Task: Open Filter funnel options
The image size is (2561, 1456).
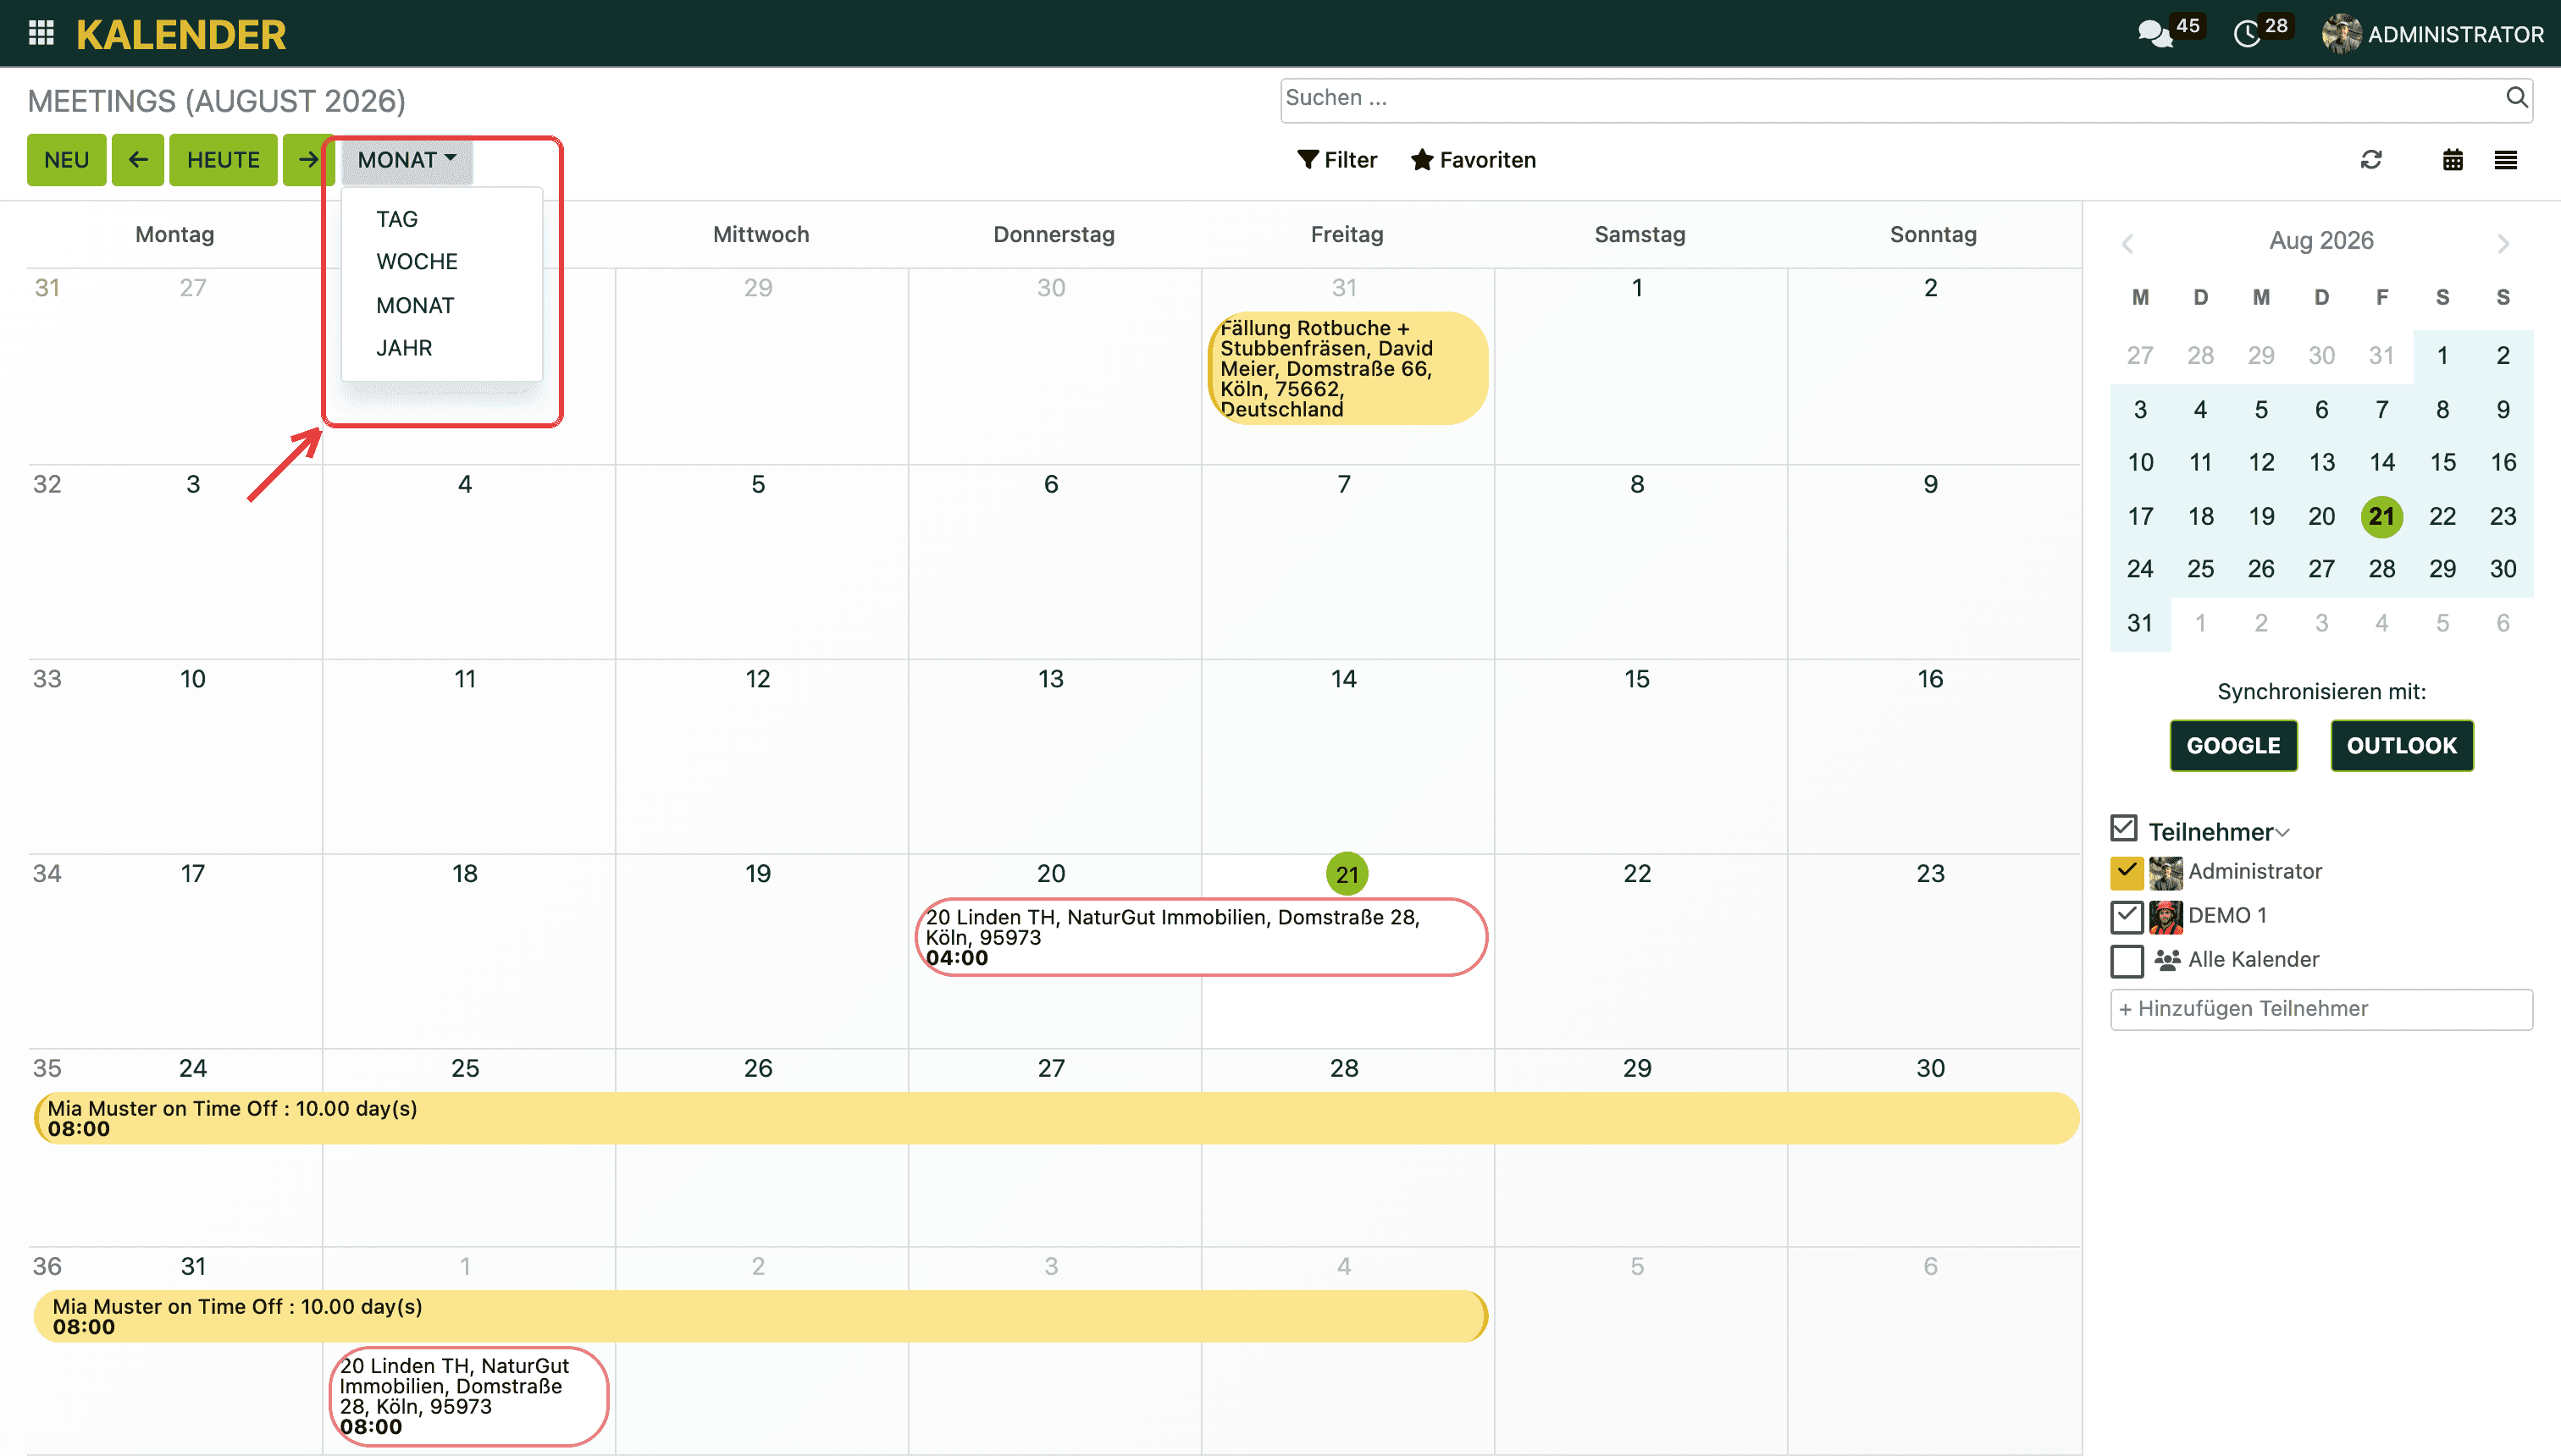Action: 1336,160
